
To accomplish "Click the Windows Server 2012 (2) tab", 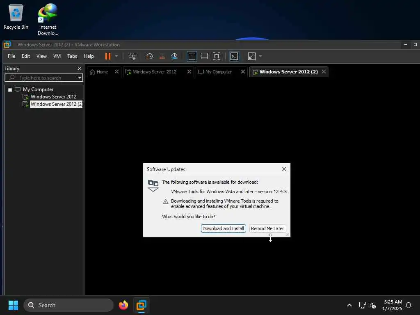I will [288, 72].
